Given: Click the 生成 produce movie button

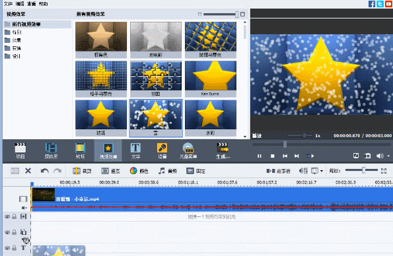Looking at the screenshot, I should tap(223, 150).
